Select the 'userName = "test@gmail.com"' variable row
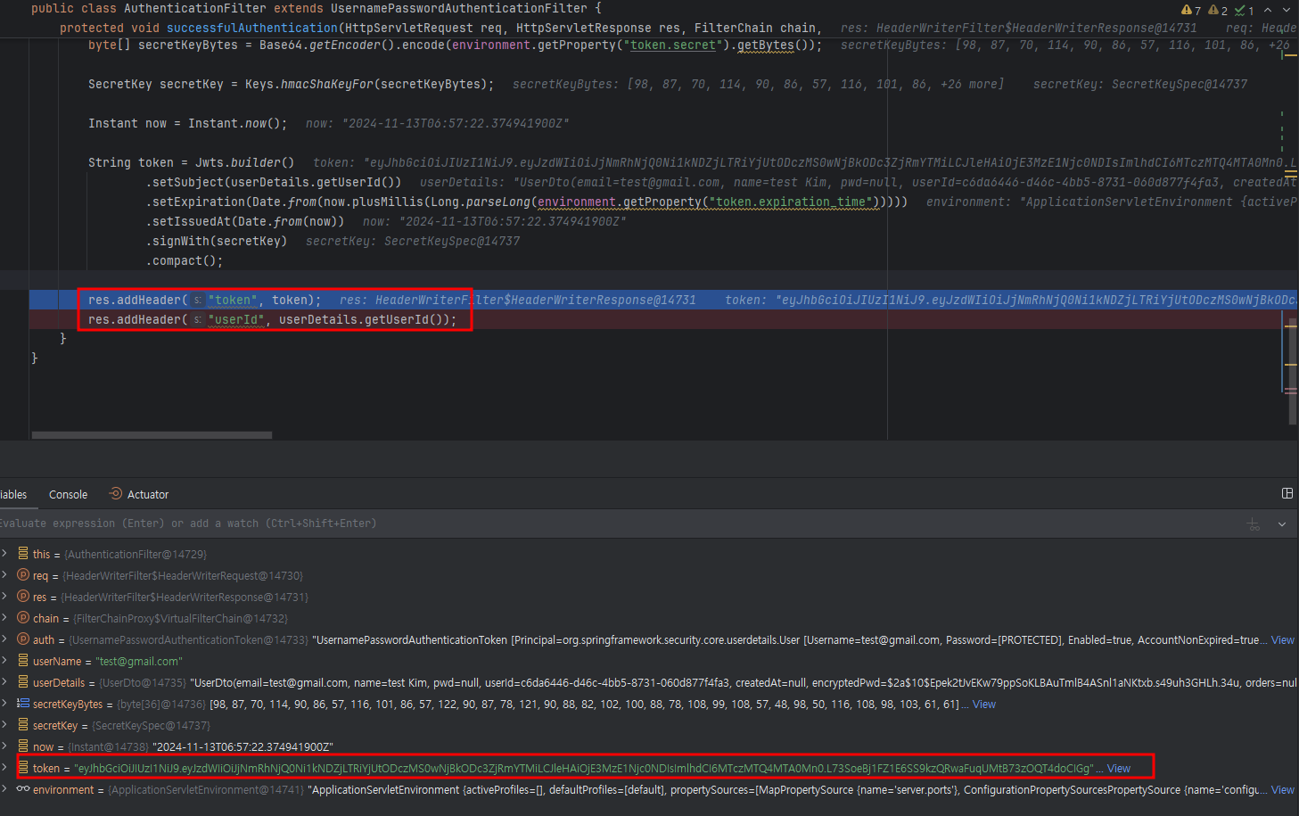The height and width of the screenshot is (816, 1299). [649, 661]
